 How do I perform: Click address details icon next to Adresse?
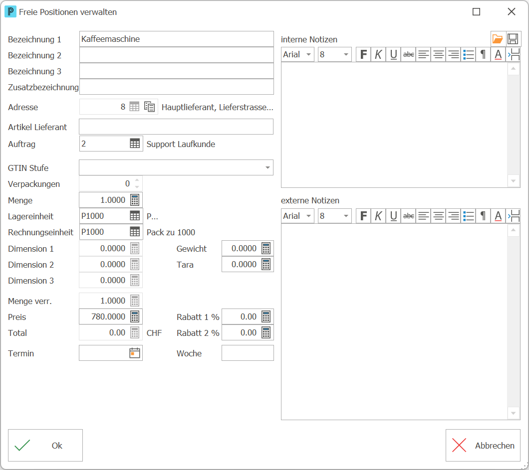click(x=149, y=107)
